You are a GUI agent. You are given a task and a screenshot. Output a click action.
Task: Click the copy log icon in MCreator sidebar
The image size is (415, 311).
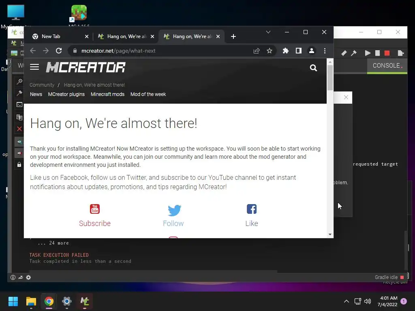[19, 117]
